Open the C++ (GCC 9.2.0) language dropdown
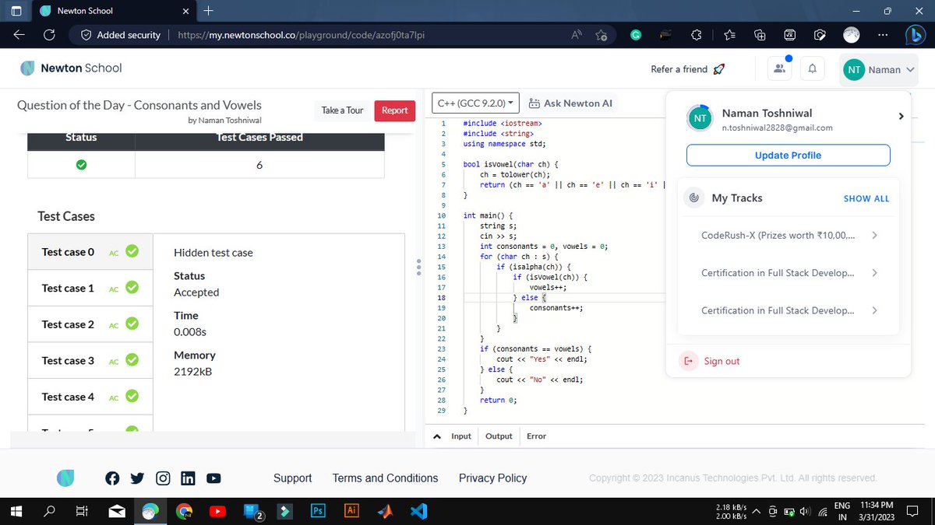 click(x=475, y=103)
